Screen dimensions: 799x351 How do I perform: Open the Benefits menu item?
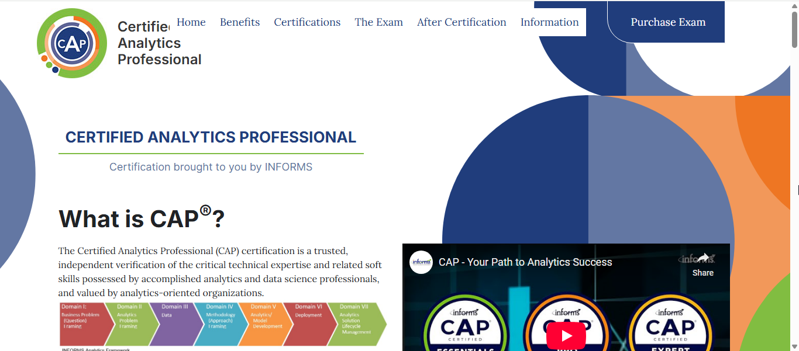(240, 22)
